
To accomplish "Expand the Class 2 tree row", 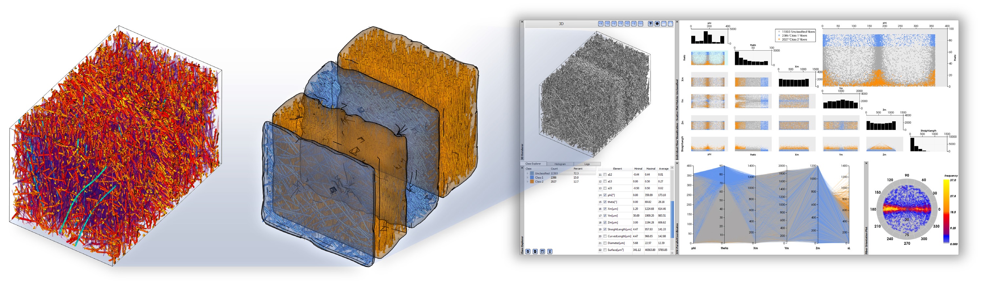I will pyautogui.click(x=528, y=182).
